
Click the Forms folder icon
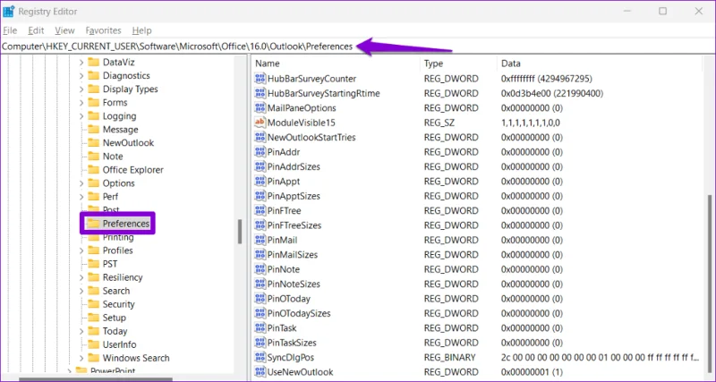tap(94, 102)
